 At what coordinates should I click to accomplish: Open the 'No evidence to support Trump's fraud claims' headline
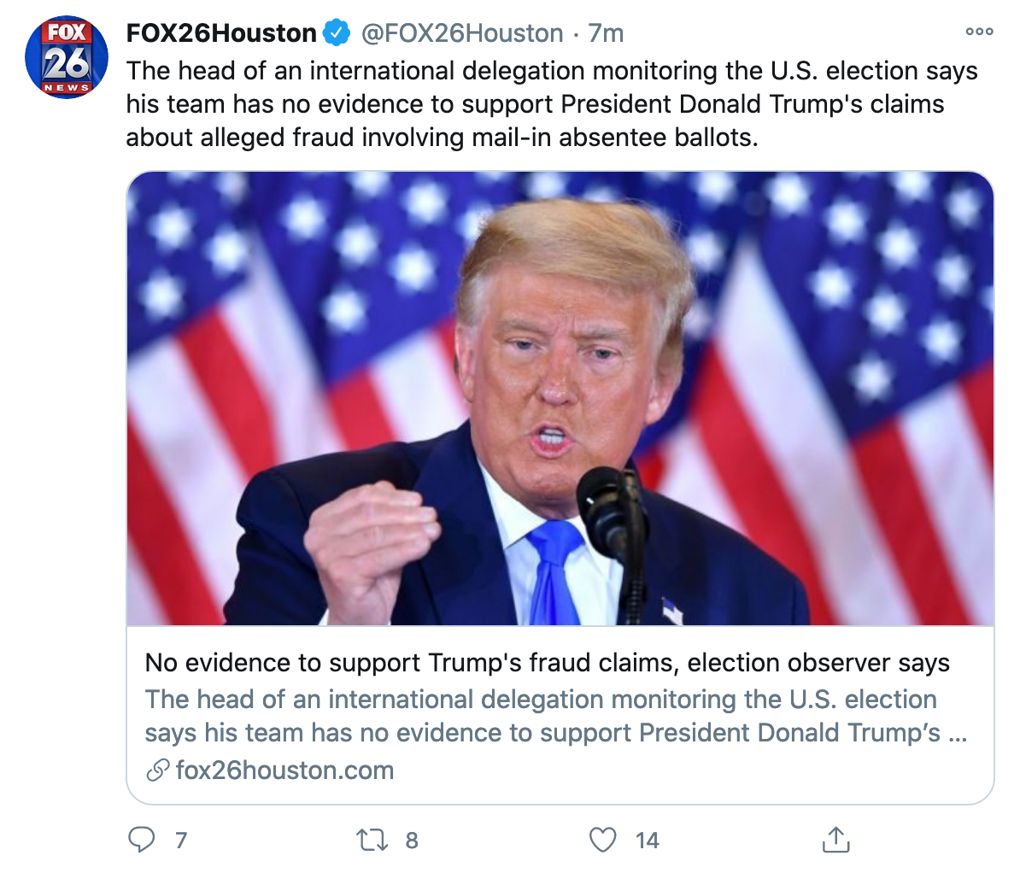(x=547, y=663)
